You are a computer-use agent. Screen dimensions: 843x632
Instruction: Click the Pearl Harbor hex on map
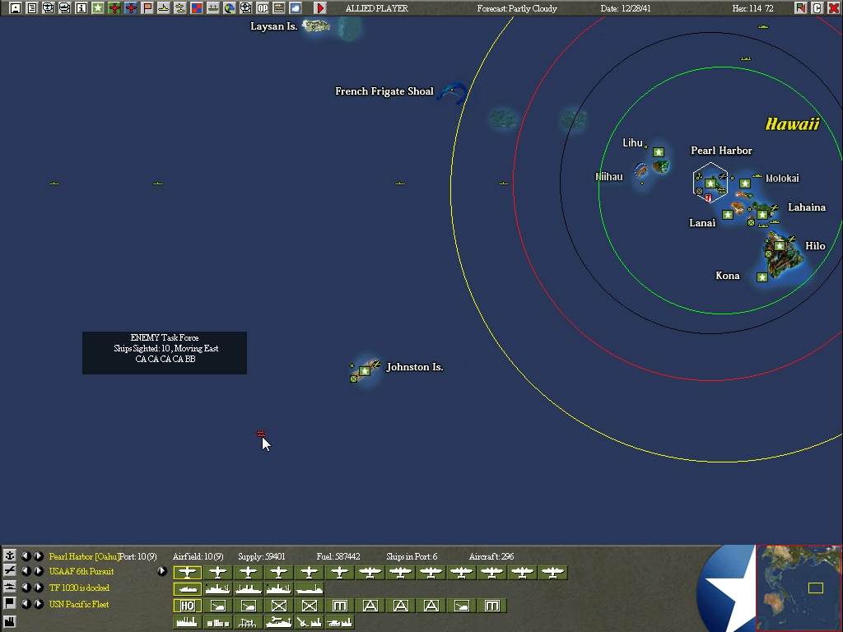[710, 182]
